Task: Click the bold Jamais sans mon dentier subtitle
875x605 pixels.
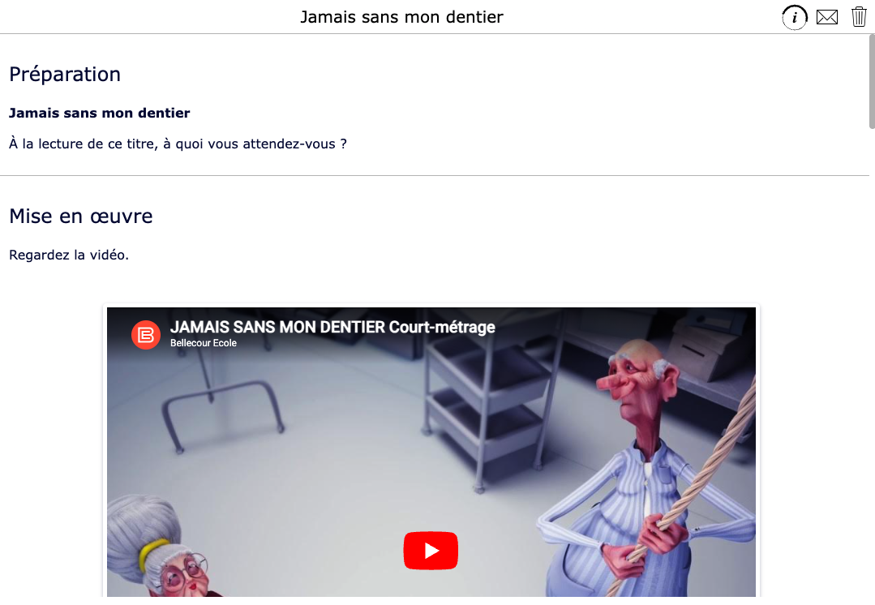Action: coord(99,113)
